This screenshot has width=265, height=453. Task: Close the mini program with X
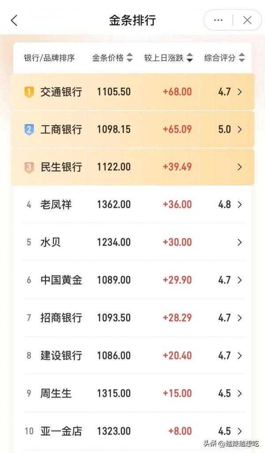[x=247, y=20]
